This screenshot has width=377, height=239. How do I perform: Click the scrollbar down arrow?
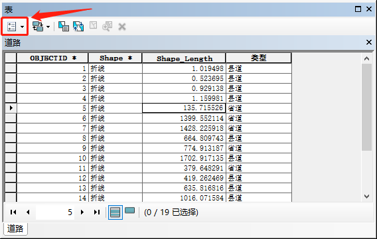pos(366,197)
